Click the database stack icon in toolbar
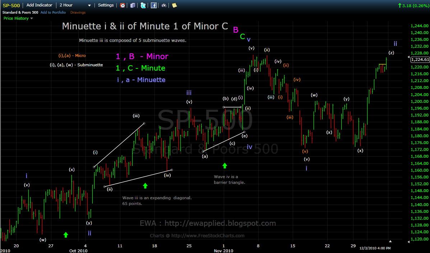The height and width of the screenshot is (253, 430). coord(133,5)
